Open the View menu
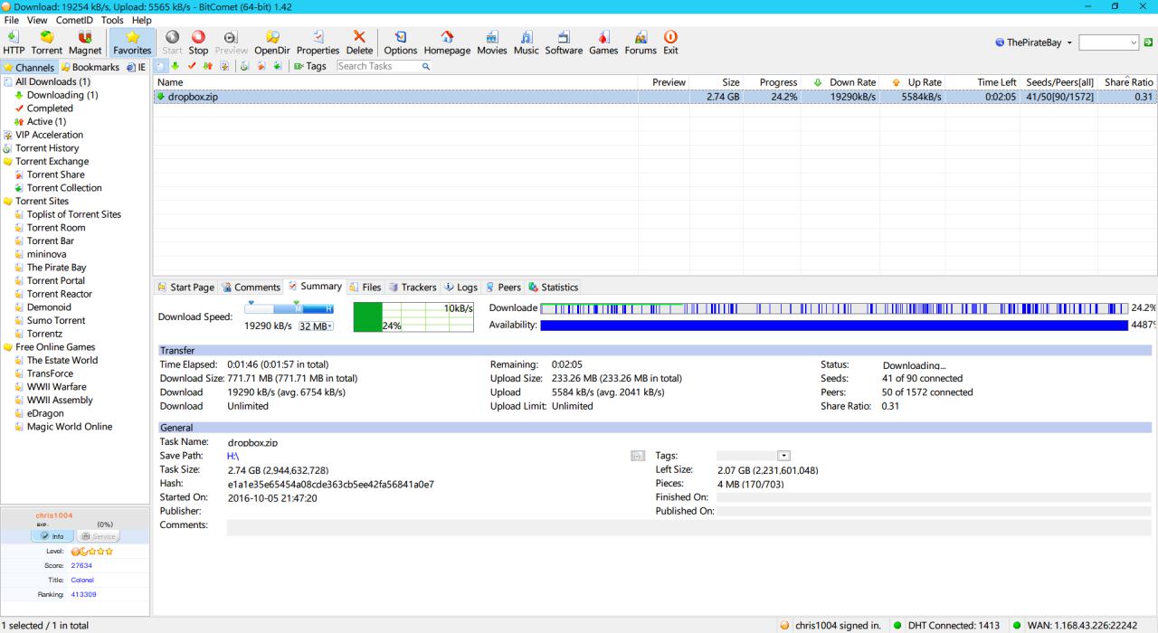 coord(37,20)
